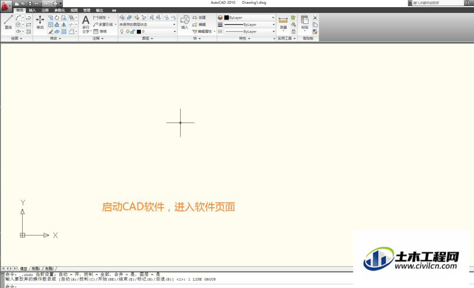Click the Edit Attributes (编辑属性) button

pos(203,31)
